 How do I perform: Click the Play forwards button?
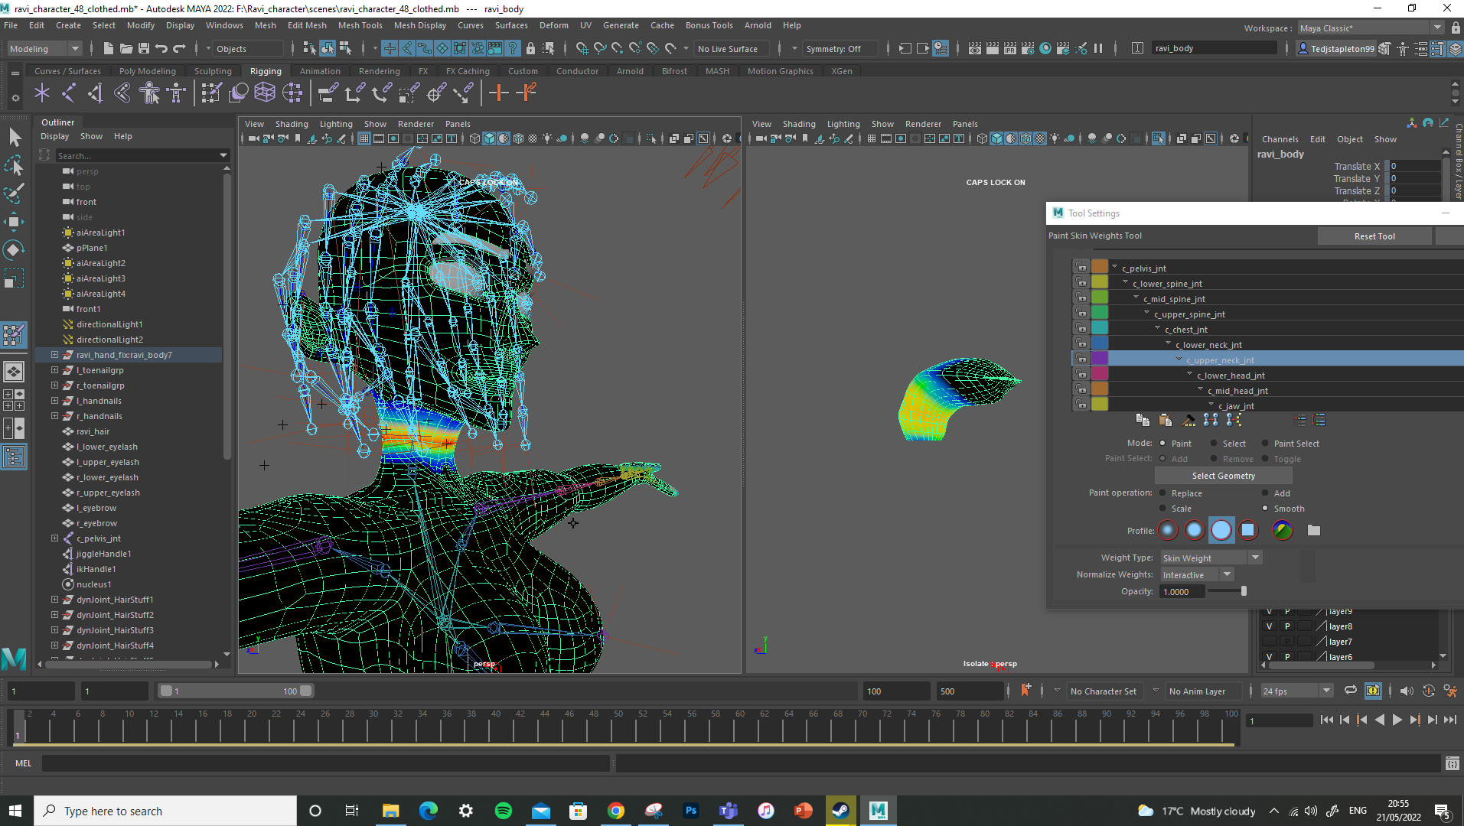tap(1397, 720)
